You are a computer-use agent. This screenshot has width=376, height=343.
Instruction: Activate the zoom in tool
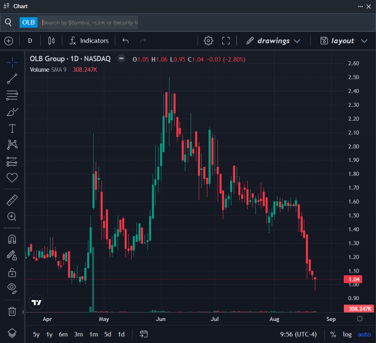(x=12, y=217)
